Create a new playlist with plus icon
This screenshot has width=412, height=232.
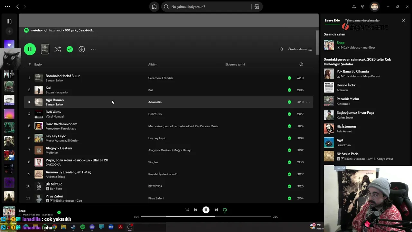point(9,31)
